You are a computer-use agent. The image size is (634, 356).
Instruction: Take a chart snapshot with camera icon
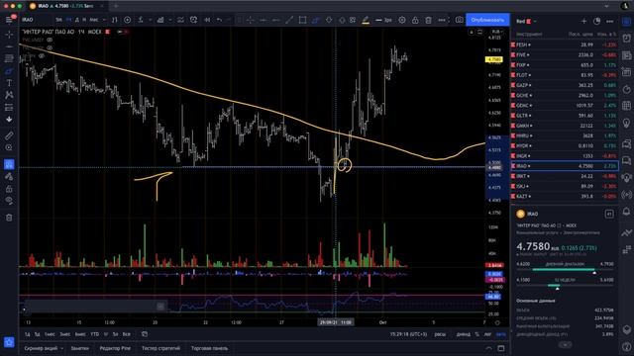coord(459,20)
